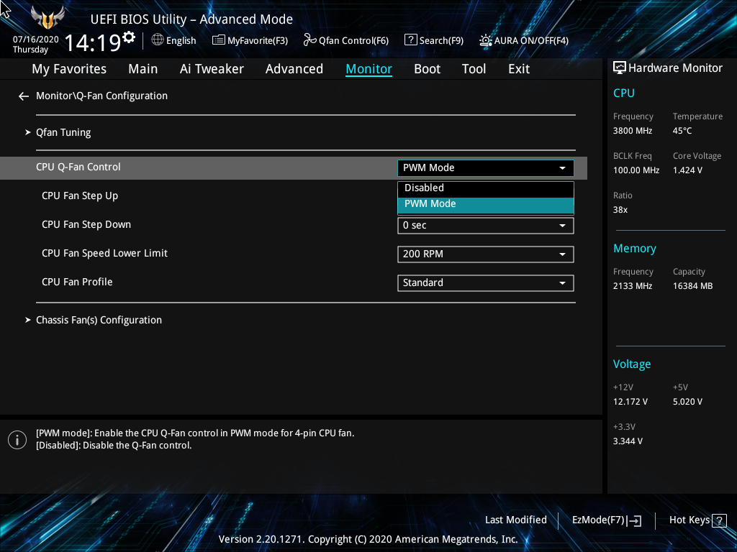Viewport: 737px width, 552px height.
Task: Switch to Main tab
Action: click(x=143, y=69)
